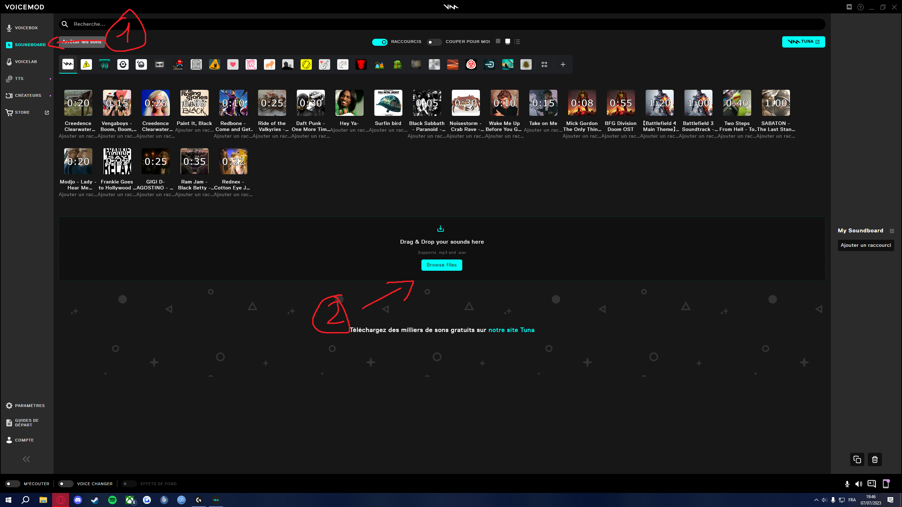Go to Paramètres menu

point(30,406)
